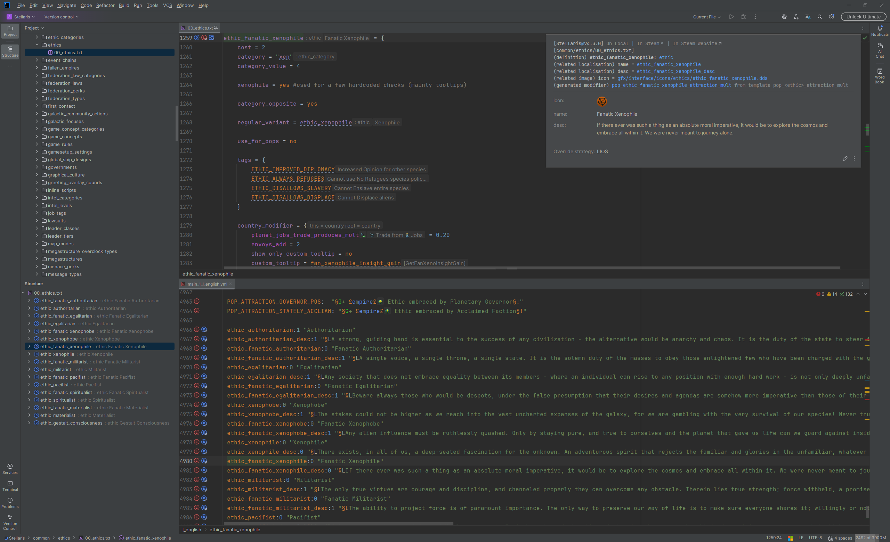890x542 pixels.
Task: Click the memory indicator in status bar
Action: (x=871, y=538)
